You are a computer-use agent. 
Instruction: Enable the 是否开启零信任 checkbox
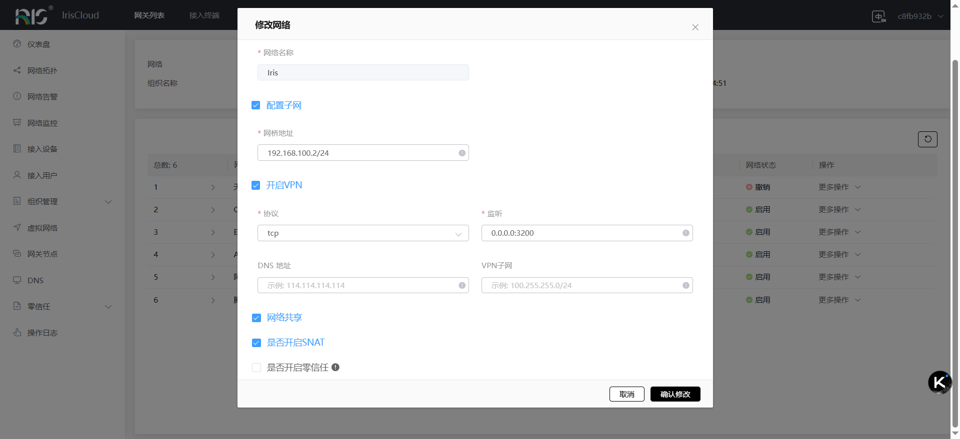pyautogui.click(x=256, y=368)
